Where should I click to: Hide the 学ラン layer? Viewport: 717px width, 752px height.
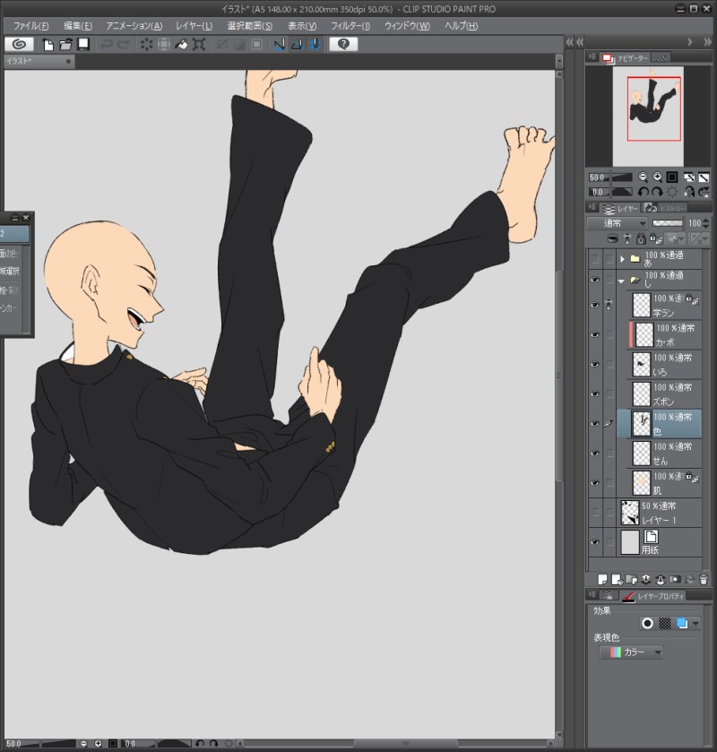595,305
